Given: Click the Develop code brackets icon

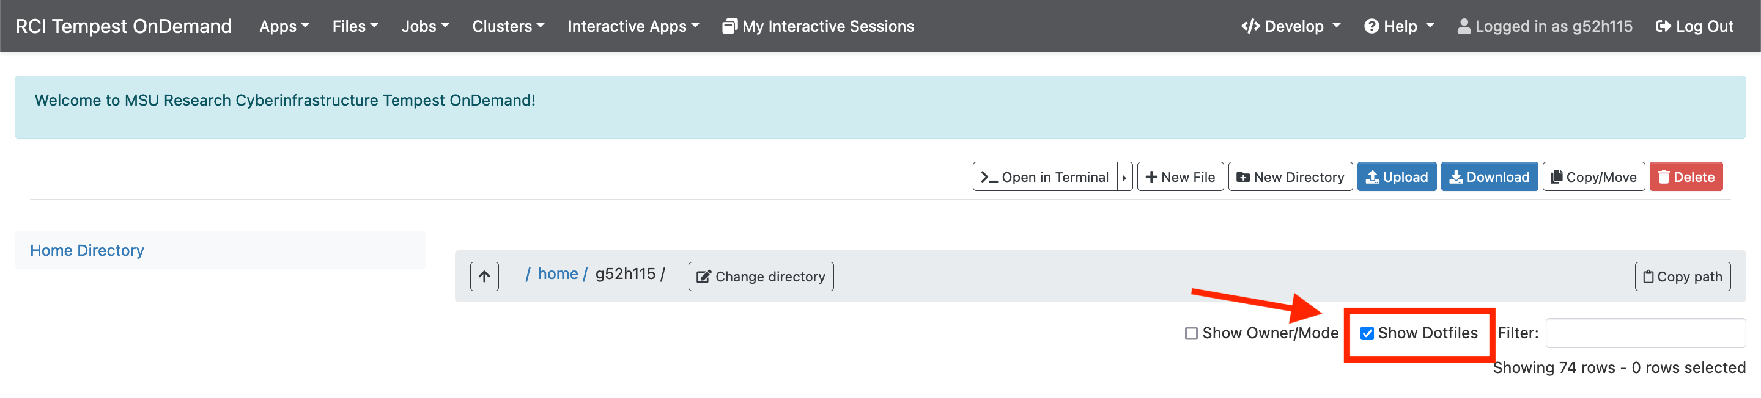Looking at the screenshot, I should 1250,26.
